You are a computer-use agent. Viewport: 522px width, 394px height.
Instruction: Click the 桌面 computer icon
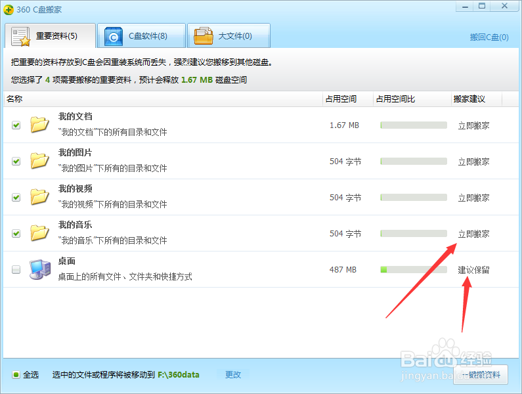[x=40, y=269]
